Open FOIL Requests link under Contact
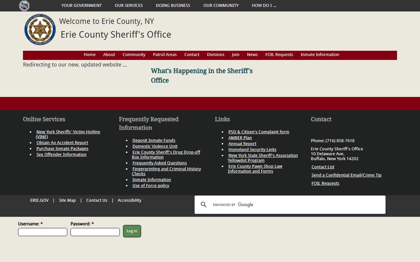This screenshot has height=262, width=420. click(x=325, y=183)
